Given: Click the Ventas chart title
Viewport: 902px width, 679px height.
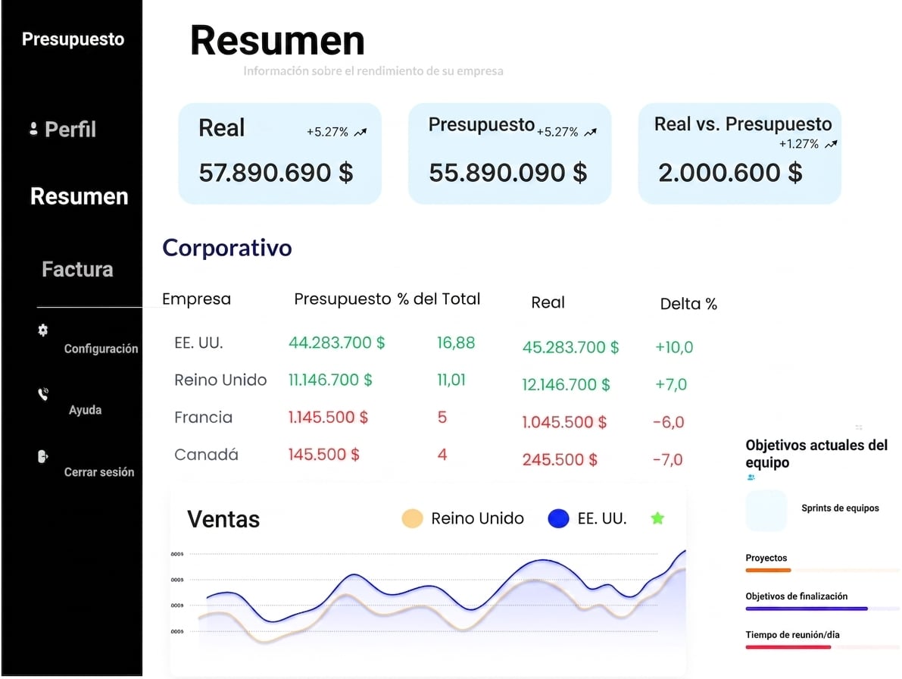Looking at the screenshot, I should [x=223, y=519].
